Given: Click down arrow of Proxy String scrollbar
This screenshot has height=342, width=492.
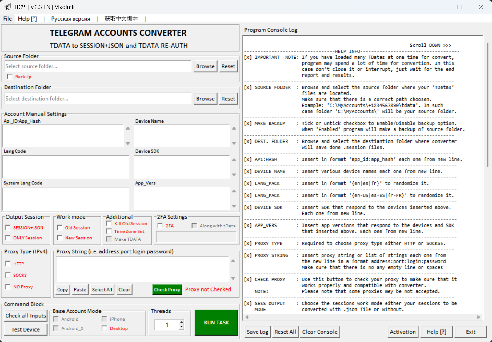Looking at the screenshot, I should (x=233, y=278).
